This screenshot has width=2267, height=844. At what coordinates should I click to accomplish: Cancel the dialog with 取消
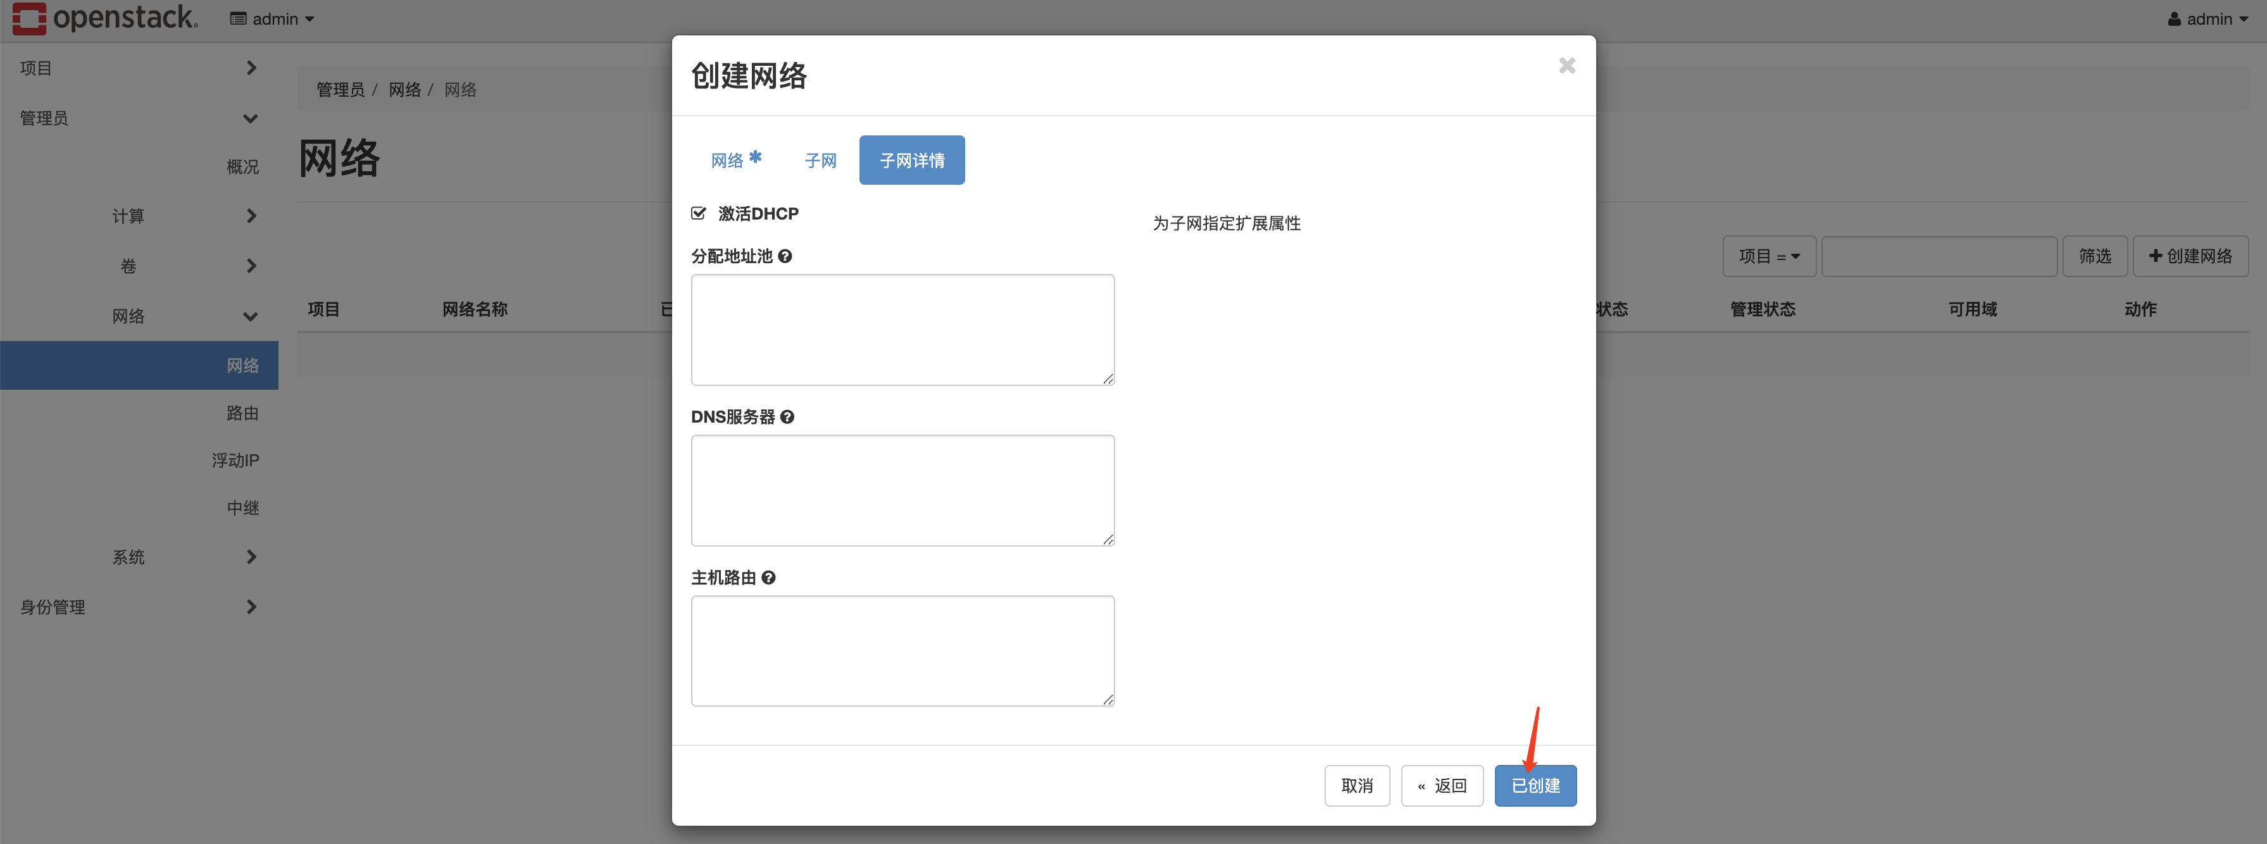tap(1357, 785)
